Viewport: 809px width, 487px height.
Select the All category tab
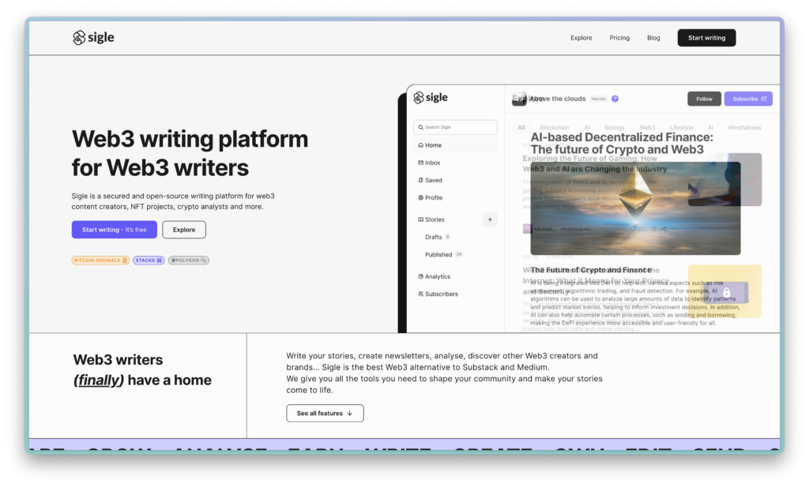(x=521, y=128)
